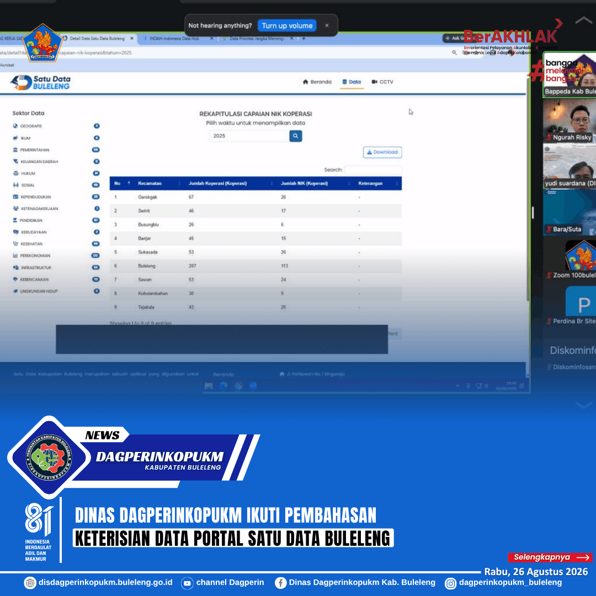
Task: Select the Perekonomian chart icon
Action: tap(15, 256)
